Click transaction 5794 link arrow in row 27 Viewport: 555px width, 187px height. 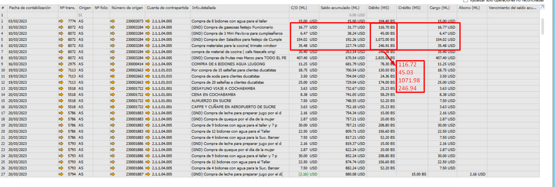[61, 174]
